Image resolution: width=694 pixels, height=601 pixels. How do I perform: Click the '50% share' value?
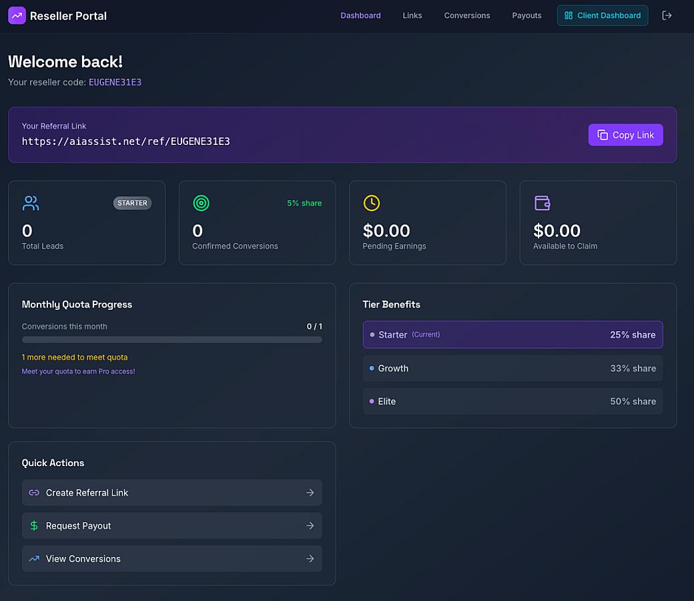tap(633, 401)
